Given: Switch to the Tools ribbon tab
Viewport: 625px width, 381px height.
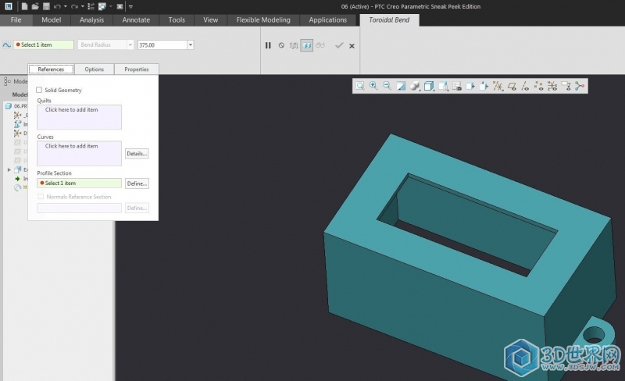Looking at the screenshot, I should pyautogui.click(x=177, y=20).
